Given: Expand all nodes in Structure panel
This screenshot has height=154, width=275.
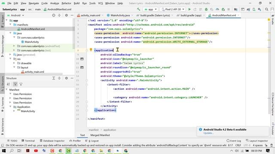Looking at the screenshot, I should (54, 78).
